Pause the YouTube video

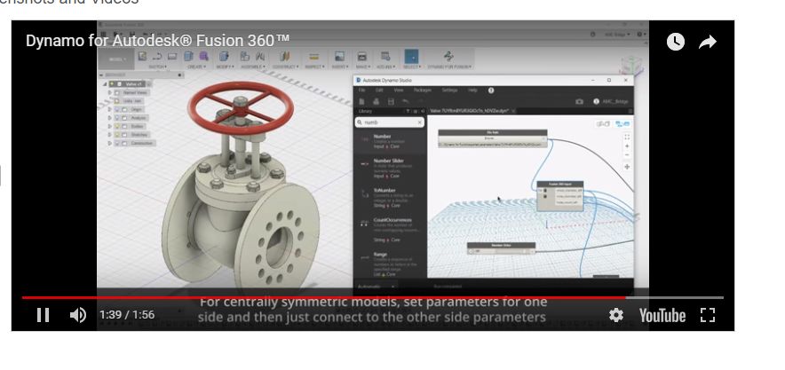43,315
